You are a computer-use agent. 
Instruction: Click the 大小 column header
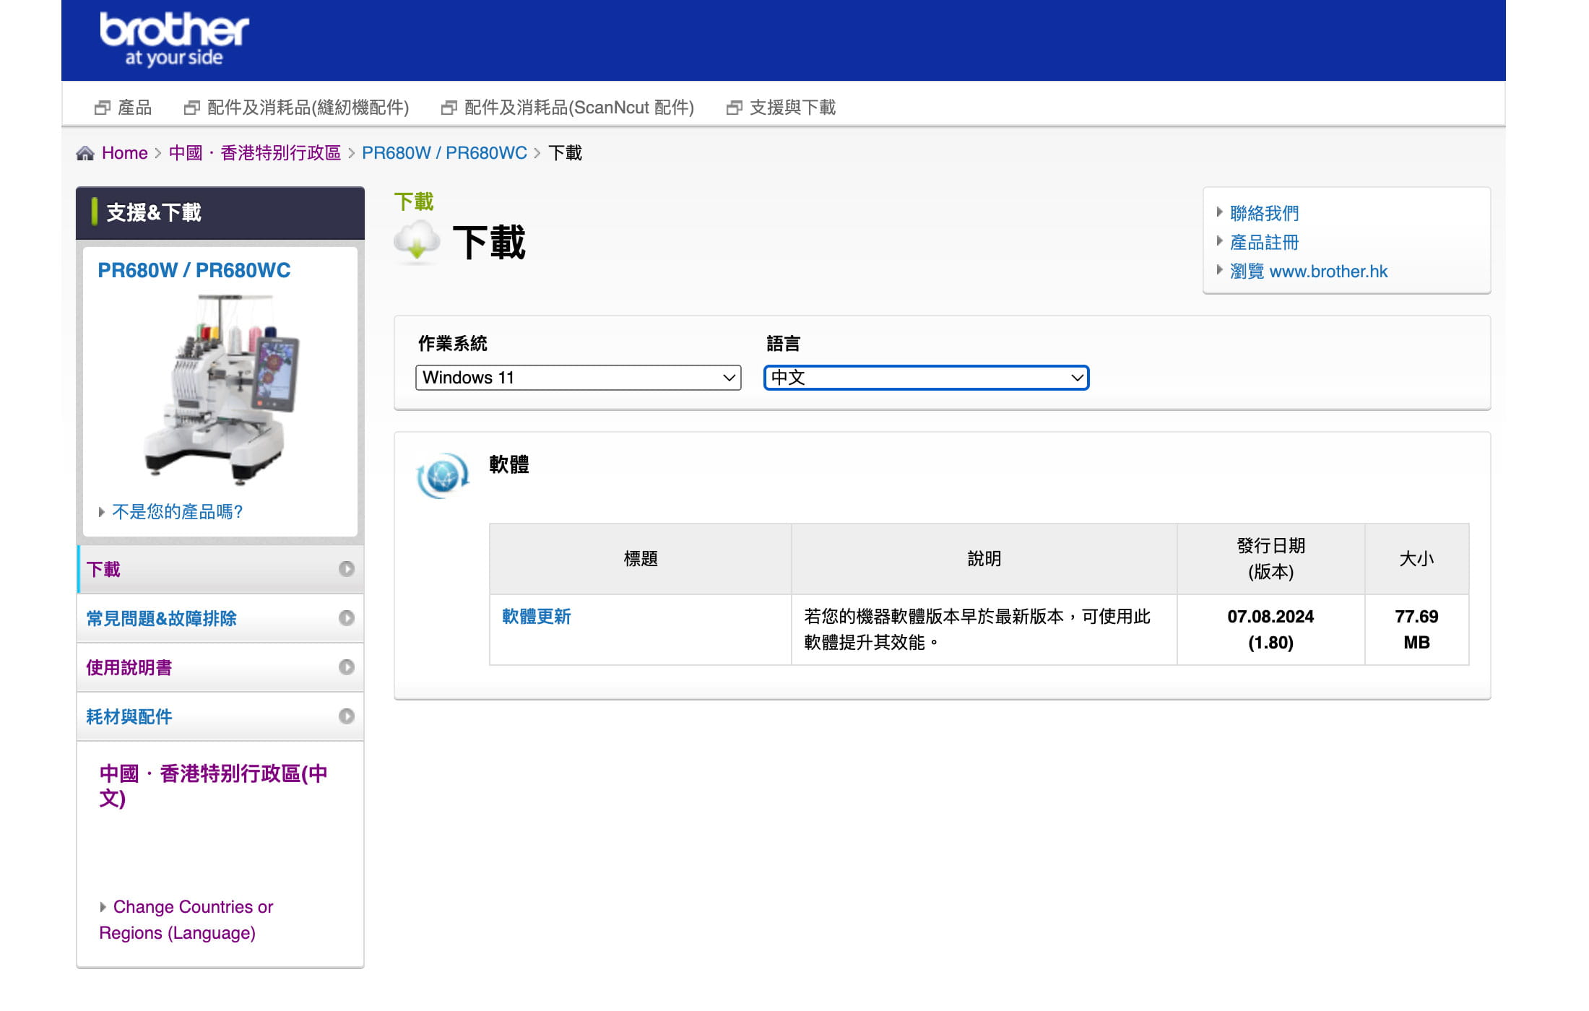1416,559
